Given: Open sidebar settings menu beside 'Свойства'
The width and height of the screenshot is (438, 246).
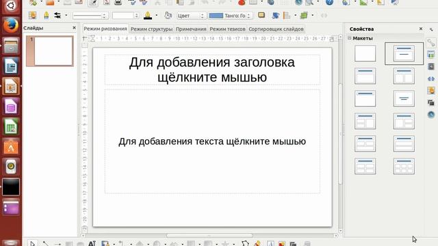Looking at the screenshot, I should tap(431, 29).
